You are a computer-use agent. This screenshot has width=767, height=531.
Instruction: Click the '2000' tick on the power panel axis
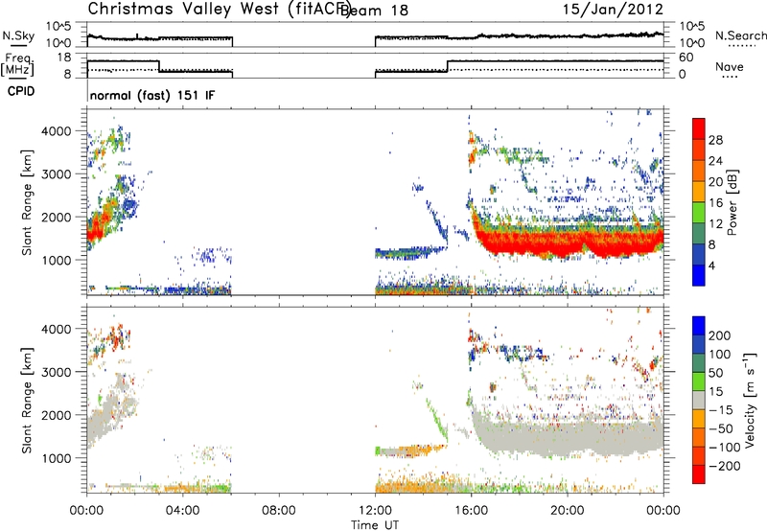click(57, 217)
